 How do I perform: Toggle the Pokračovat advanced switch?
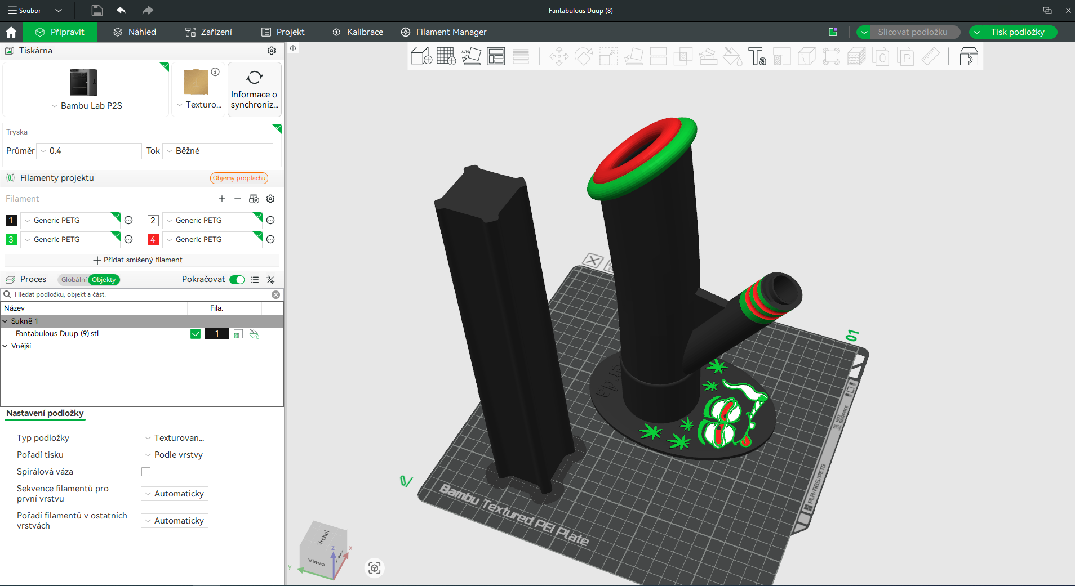pyautogui.click(x=237, y=280)
